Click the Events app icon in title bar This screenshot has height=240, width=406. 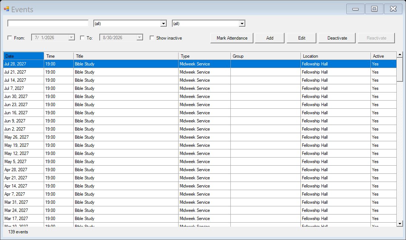point(6,9)
